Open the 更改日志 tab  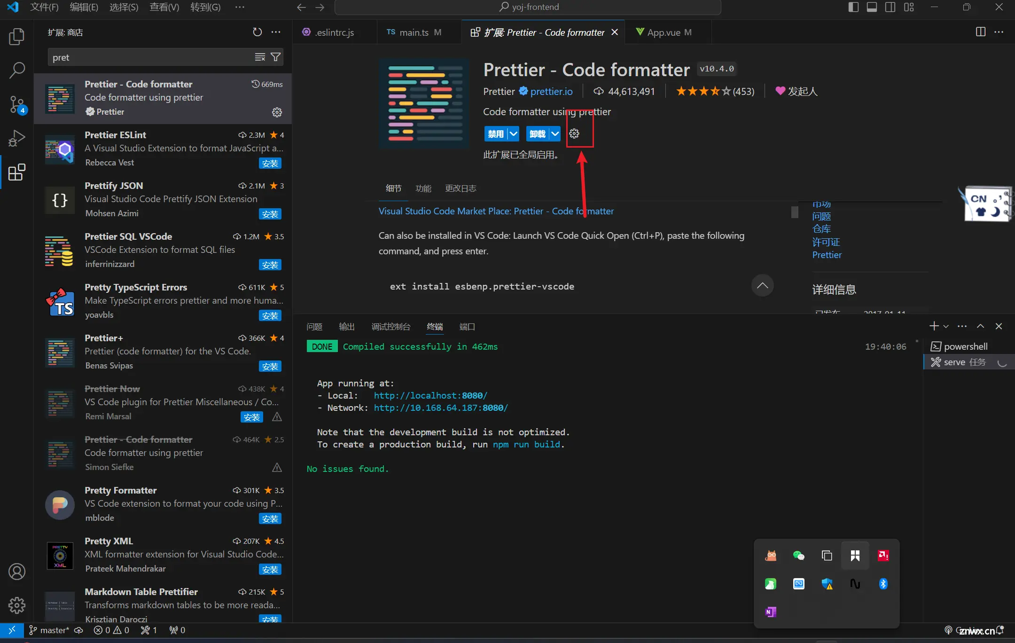click(461, 188)
